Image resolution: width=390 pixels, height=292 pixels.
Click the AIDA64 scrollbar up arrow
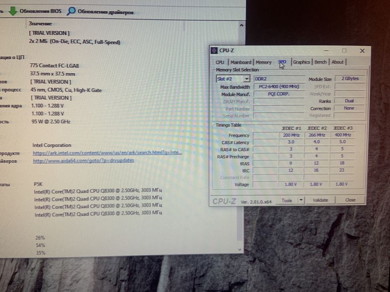point(241,25)
